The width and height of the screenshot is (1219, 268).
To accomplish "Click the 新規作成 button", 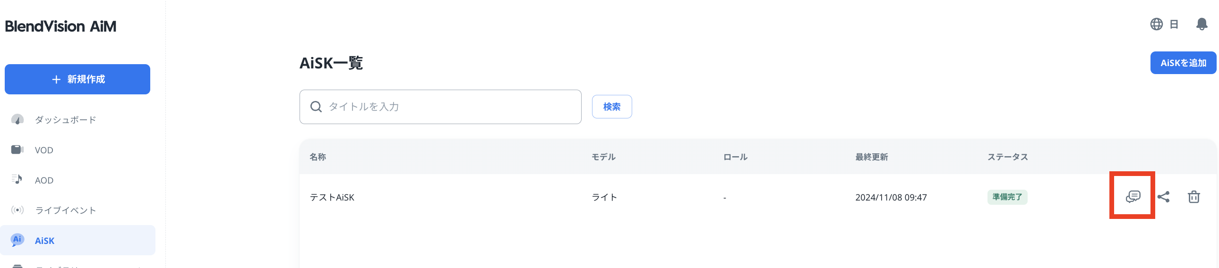I will (x=77, y=79).
